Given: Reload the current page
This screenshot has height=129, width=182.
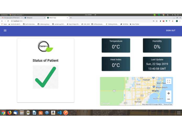Looking at the screenshot, I should pos(8,21).
